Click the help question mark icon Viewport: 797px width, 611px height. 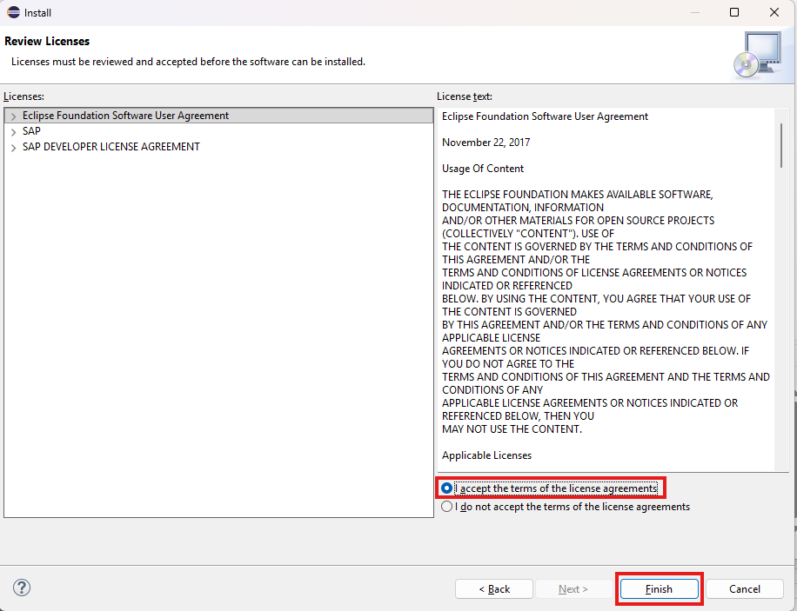pos(22,588)
